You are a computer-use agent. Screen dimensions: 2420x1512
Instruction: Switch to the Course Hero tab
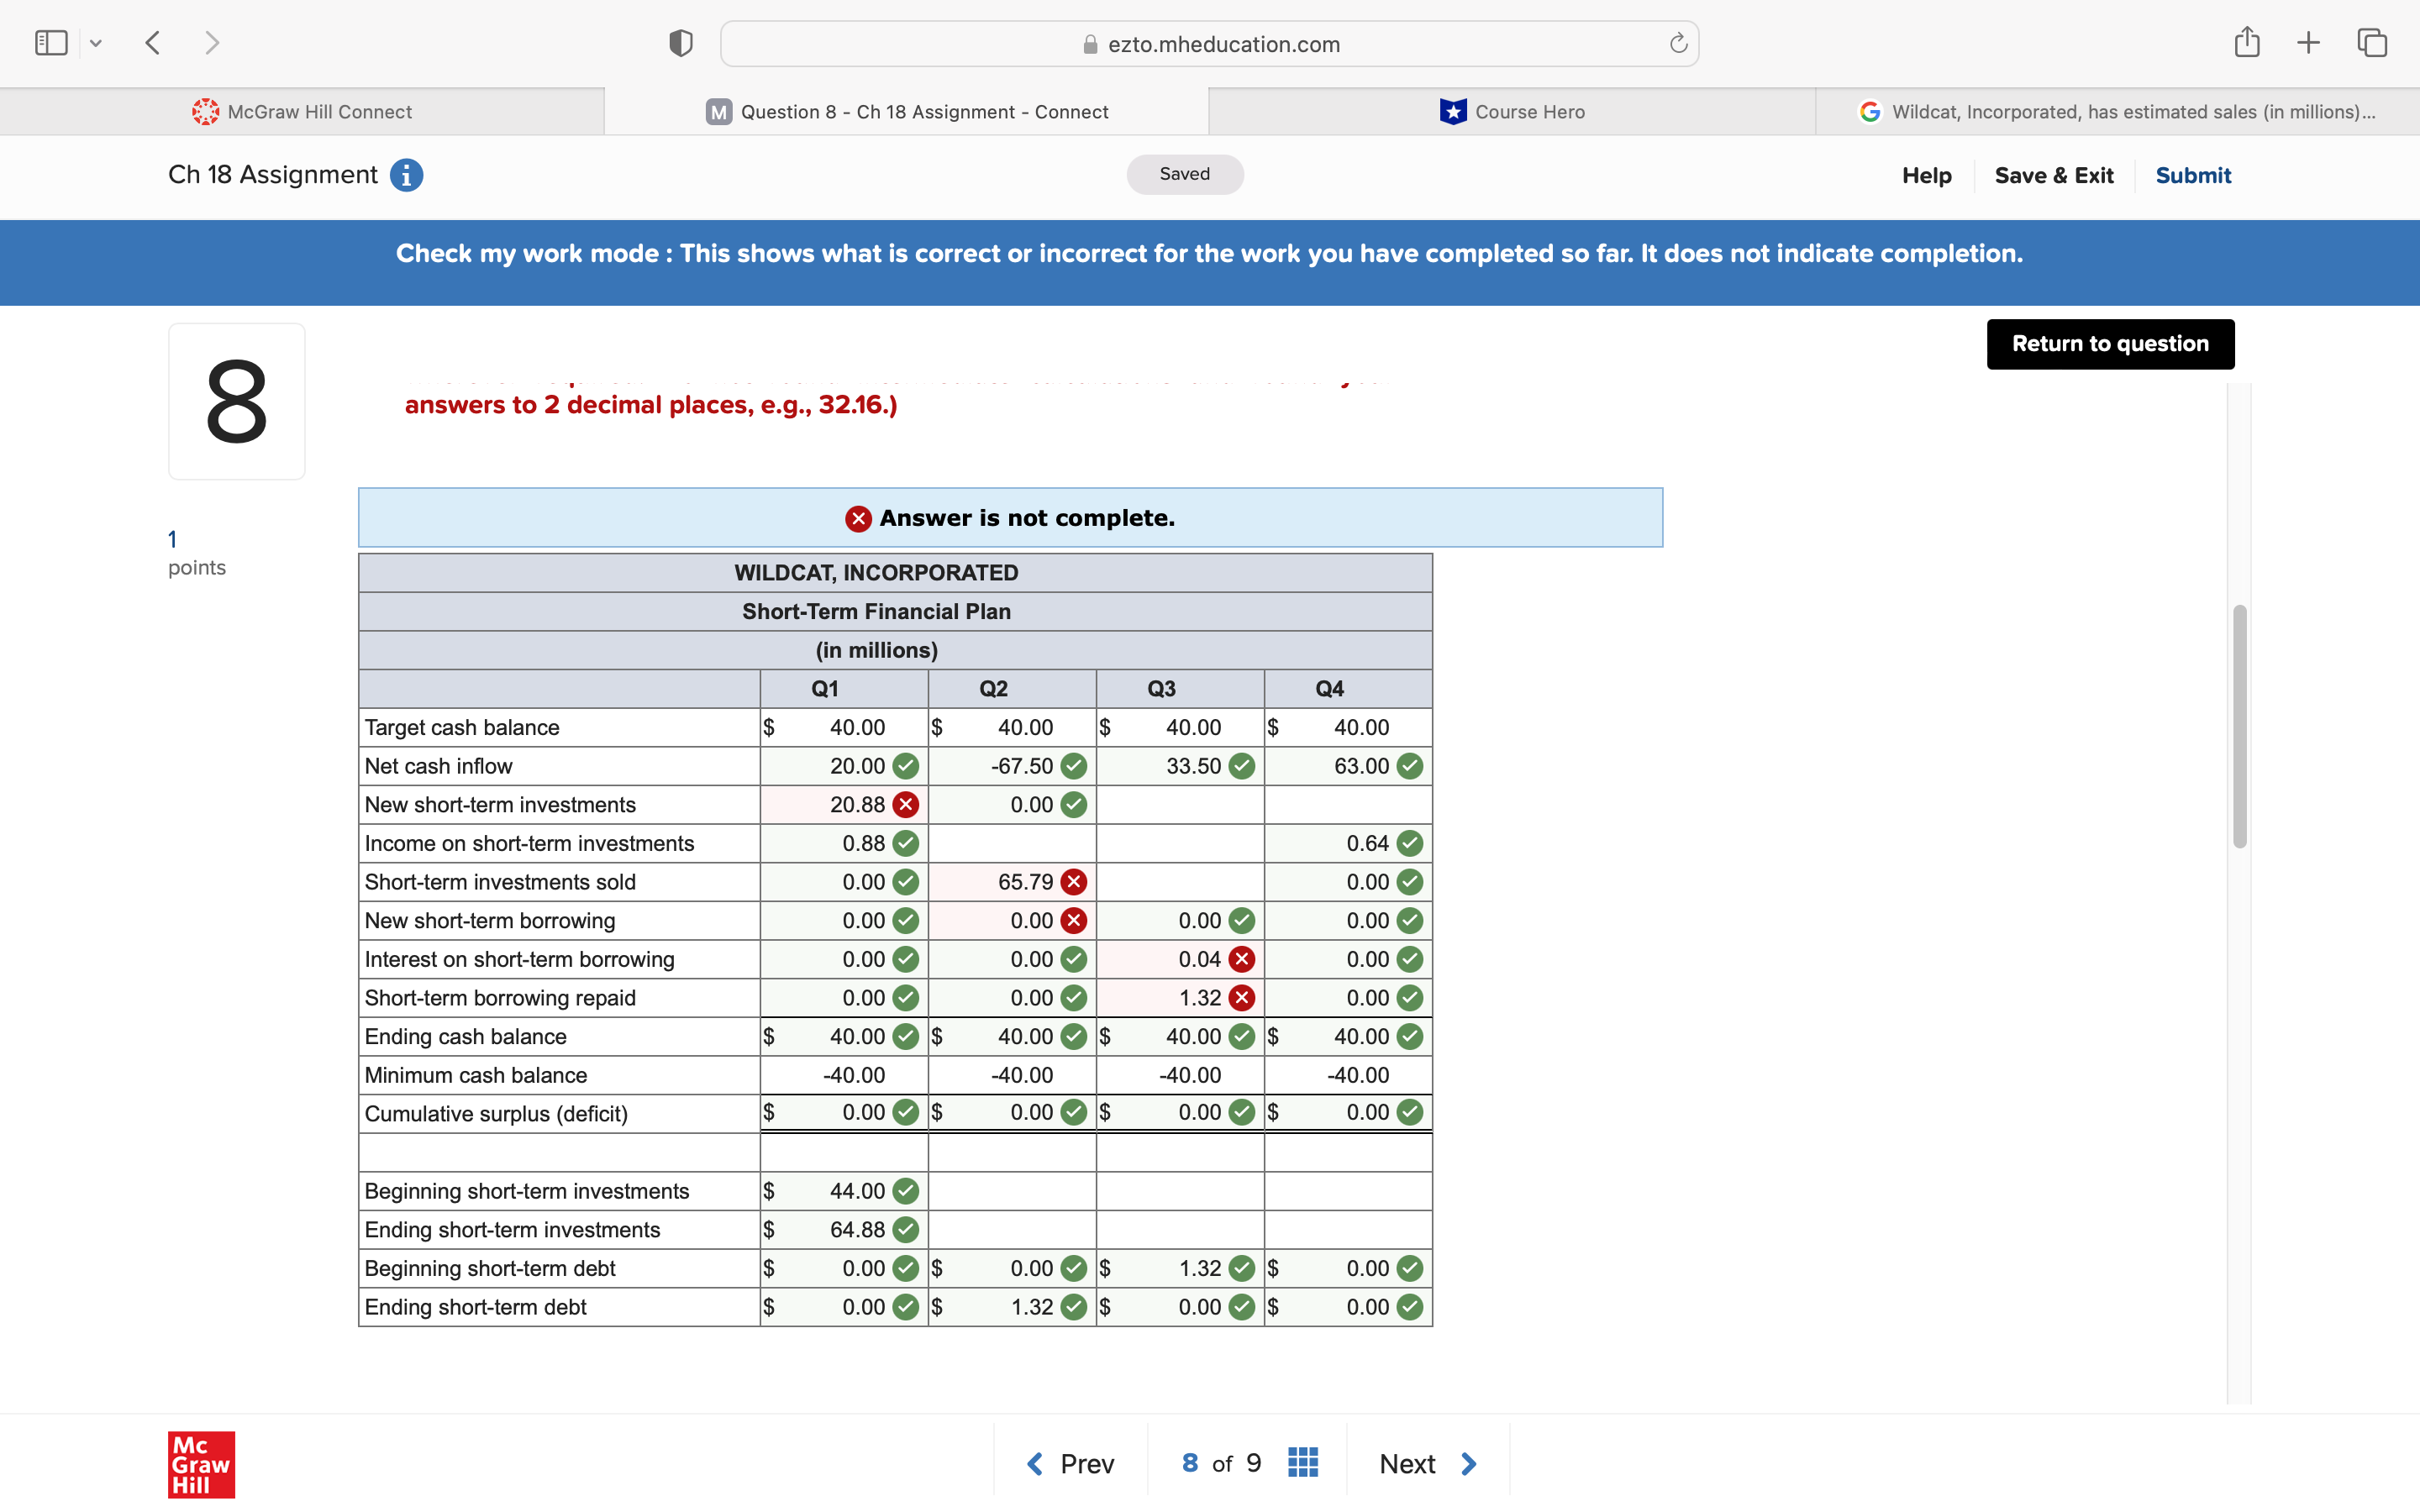1511,112
